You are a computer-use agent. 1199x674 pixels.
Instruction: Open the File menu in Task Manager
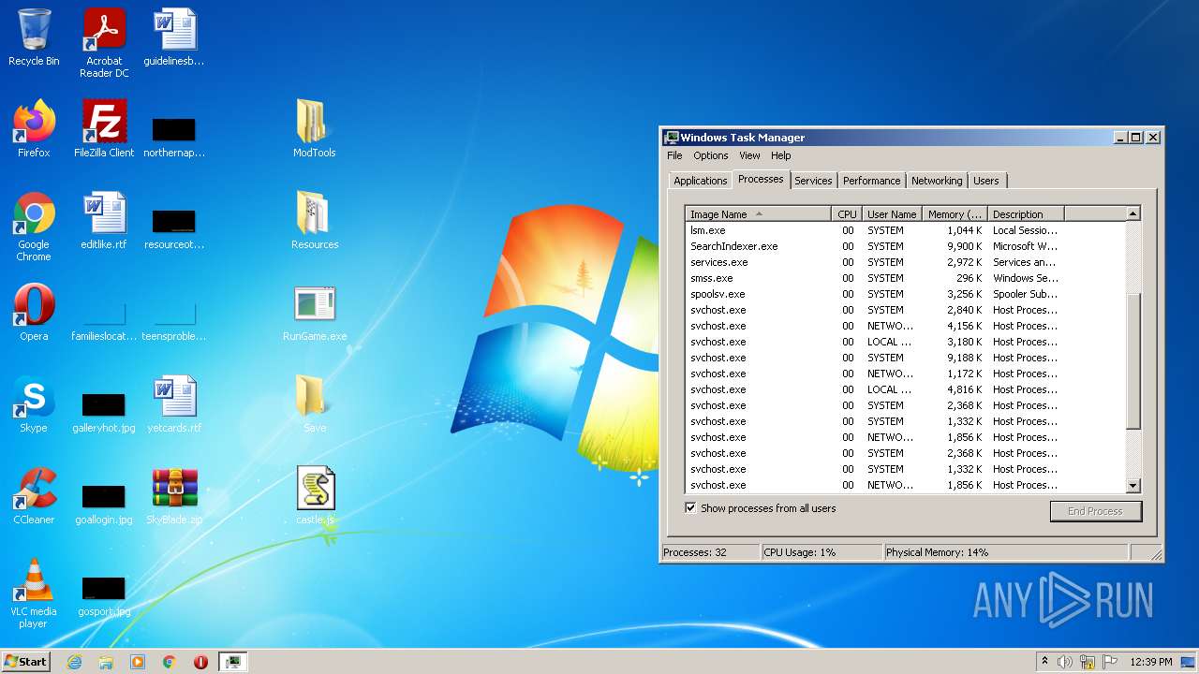coord(674,155)
